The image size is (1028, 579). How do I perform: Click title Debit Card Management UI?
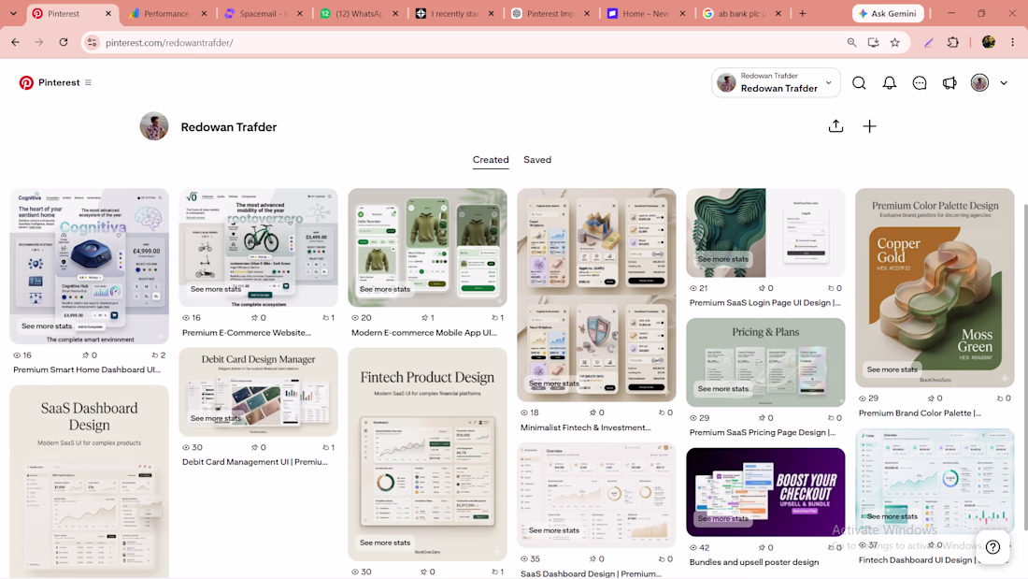point(255,462)
